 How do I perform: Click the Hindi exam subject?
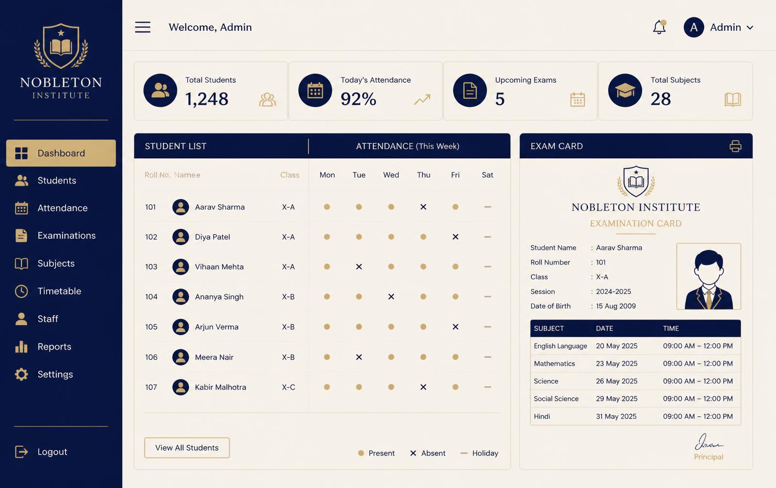tap(542, 416)
